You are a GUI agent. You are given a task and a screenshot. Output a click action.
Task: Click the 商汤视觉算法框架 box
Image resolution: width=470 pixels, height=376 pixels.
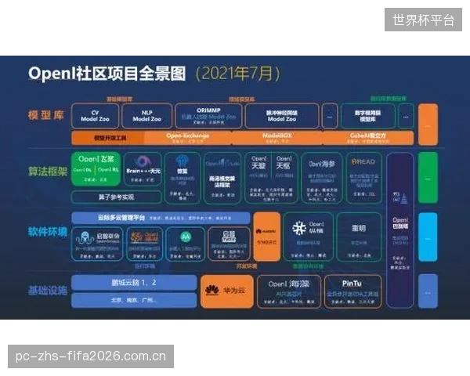coord(222,178)
